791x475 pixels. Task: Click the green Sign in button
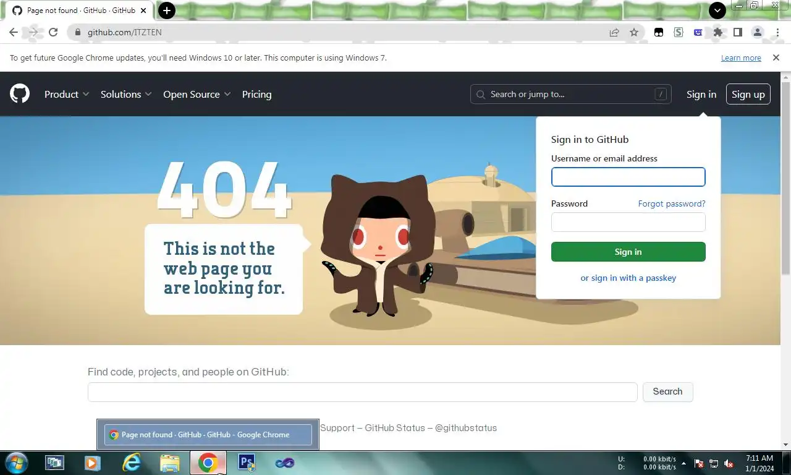pos(628,252)
